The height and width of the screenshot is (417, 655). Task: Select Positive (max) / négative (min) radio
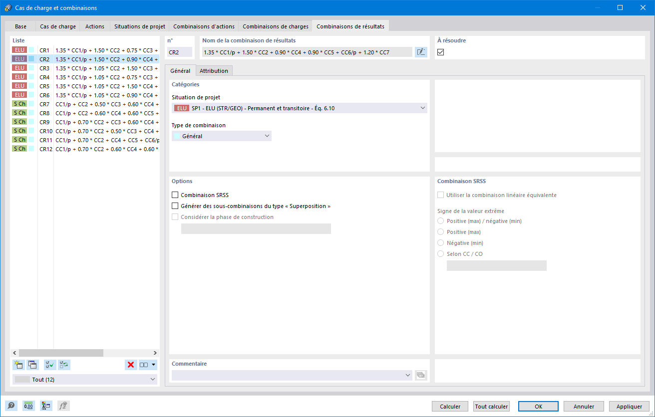click(440, 221)
